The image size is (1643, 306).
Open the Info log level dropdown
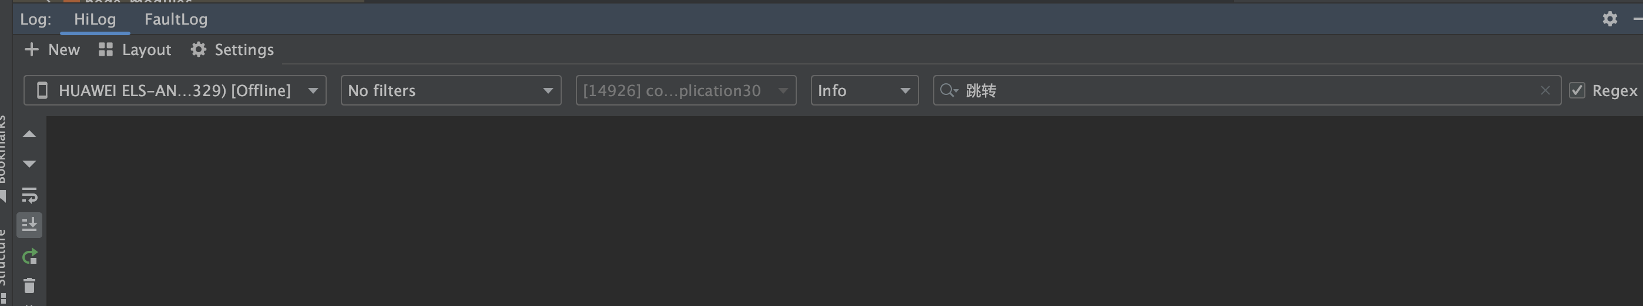(x=864, y=90)
